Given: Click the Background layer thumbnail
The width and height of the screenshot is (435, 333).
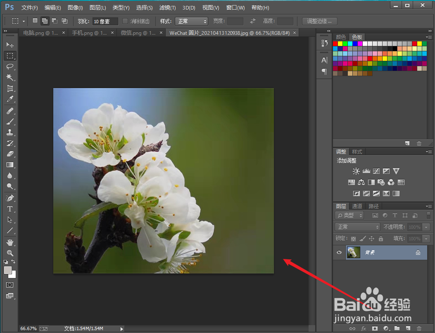Looking at the screenshot, I should [354, 252].
